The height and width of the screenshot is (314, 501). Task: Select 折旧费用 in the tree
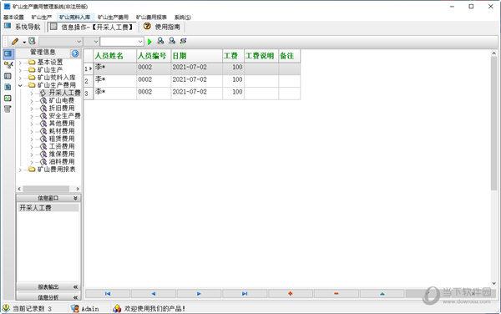click(x=62, y=109)
